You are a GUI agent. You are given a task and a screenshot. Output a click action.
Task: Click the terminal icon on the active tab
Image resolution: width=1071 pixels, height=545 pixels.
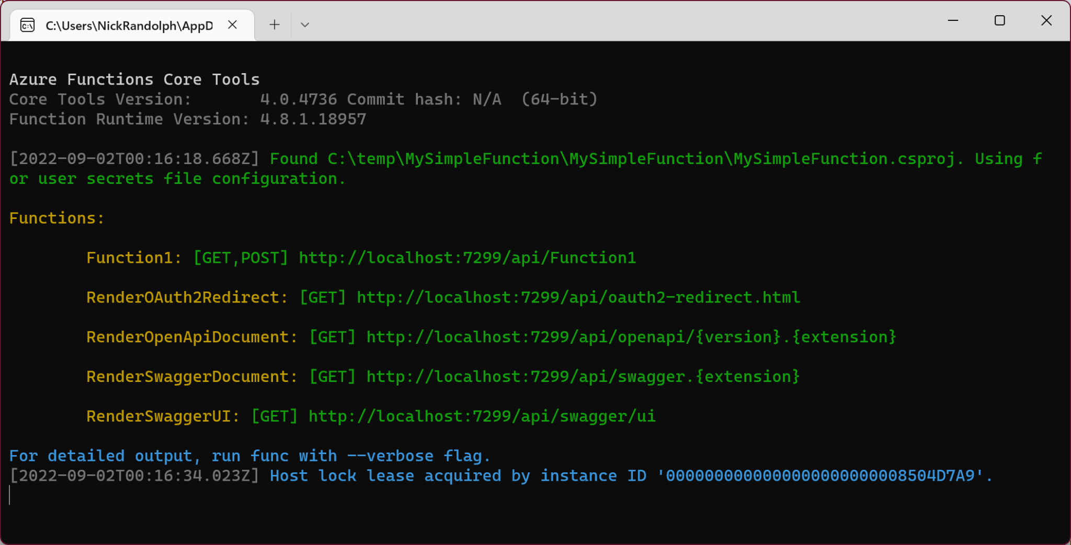(27, 25)
